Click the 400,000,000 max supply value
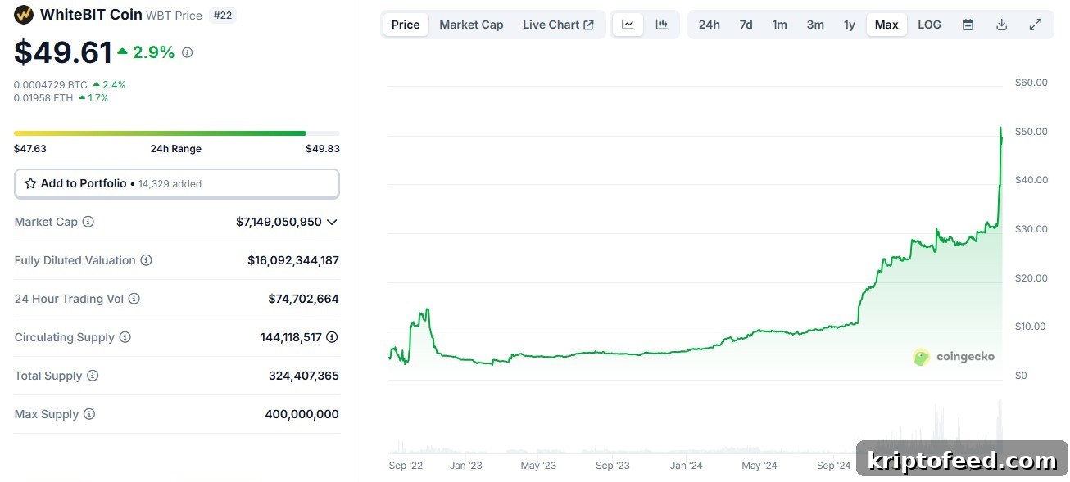 [x=302, y=414]
